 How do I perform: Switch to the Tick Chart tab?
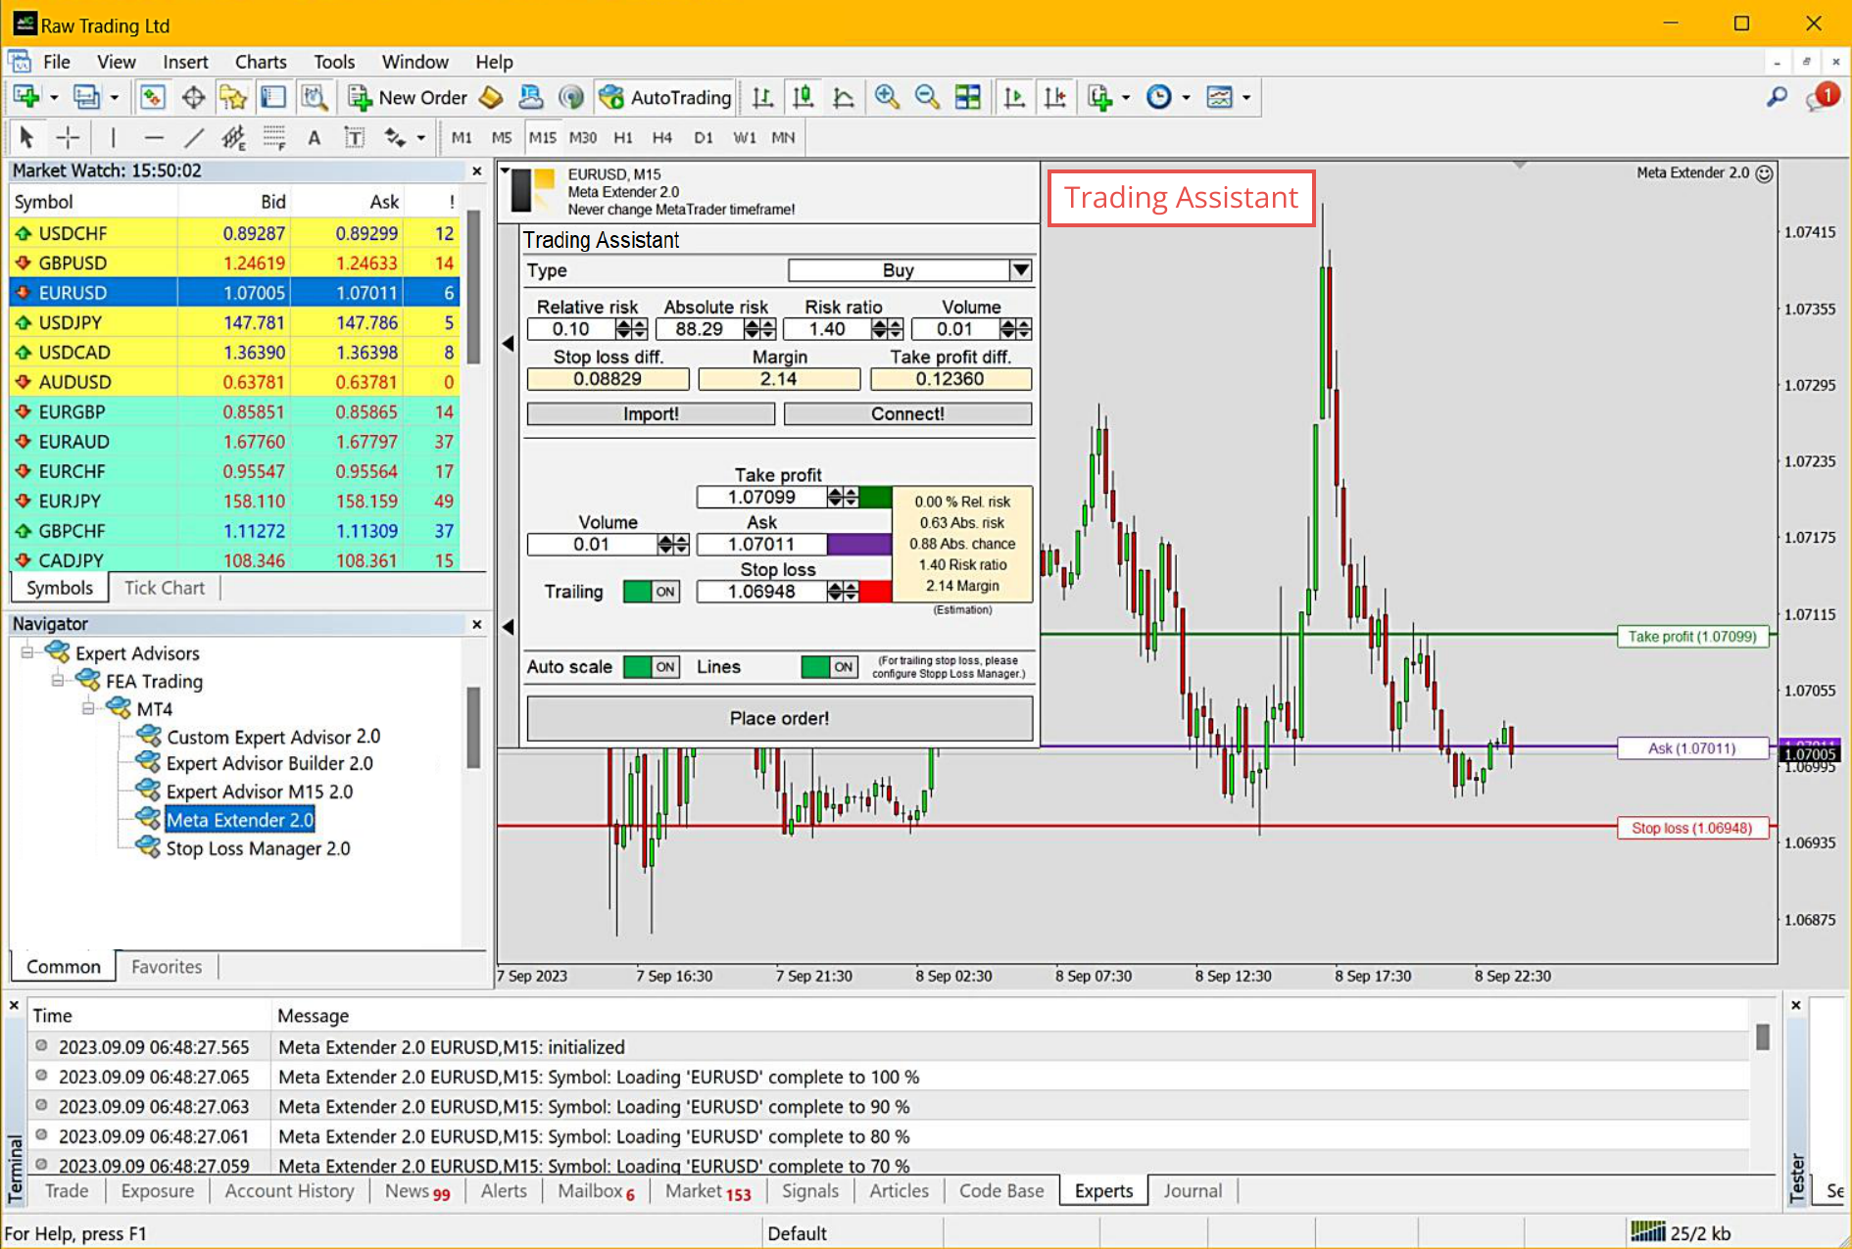[165, 588]
